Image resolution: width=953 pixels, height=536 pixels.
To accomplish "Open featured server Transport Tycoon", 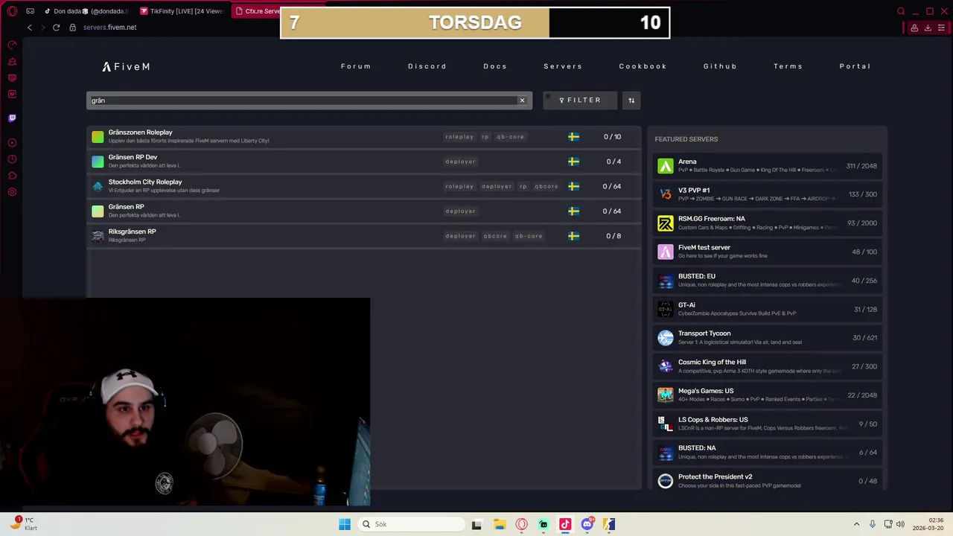I will click(x=768, y=338).
